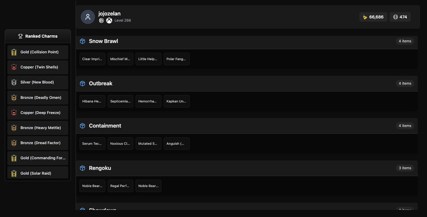Image resolution: width=427 pixels, height=217 pixels.
Task: Click the R6 credits icon beside 474
Action: 395,17
